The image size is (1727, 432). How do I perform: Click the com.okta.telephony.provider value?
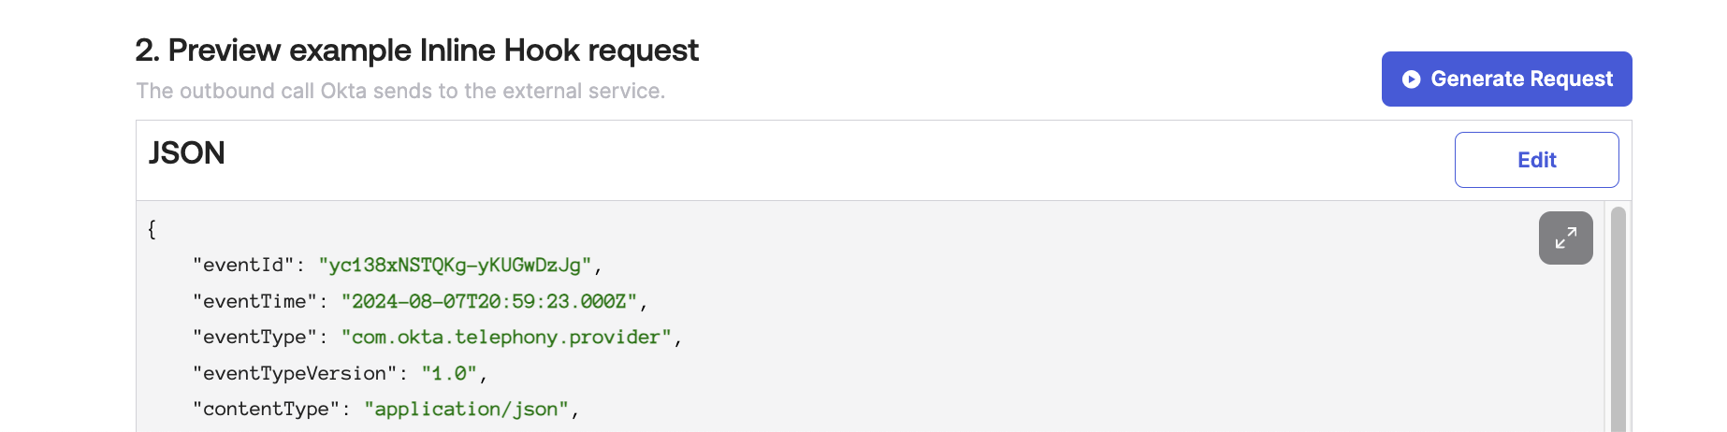point(506,338)
